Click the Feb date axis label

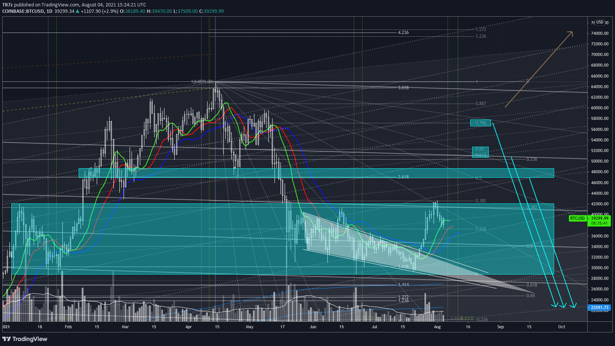pyautogui.click(x=68, y=327)
